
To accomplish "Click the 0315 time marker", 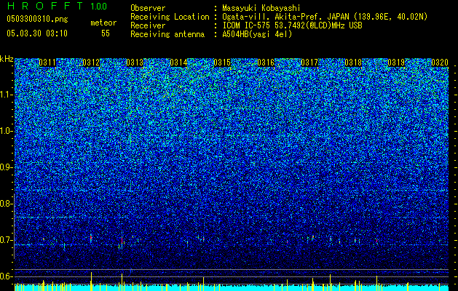I will click(x=222, y=63).
